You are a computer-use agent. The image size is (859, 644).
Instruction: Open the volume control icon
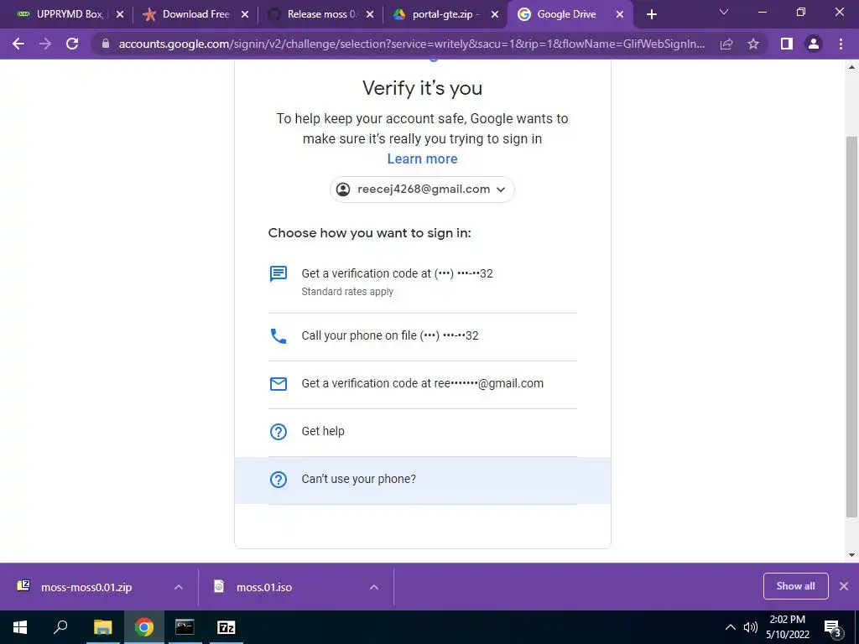coord(751,627)
